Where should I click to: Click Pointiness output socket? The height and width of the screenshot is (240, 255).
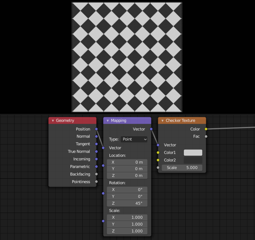click(x=96, y=182)
